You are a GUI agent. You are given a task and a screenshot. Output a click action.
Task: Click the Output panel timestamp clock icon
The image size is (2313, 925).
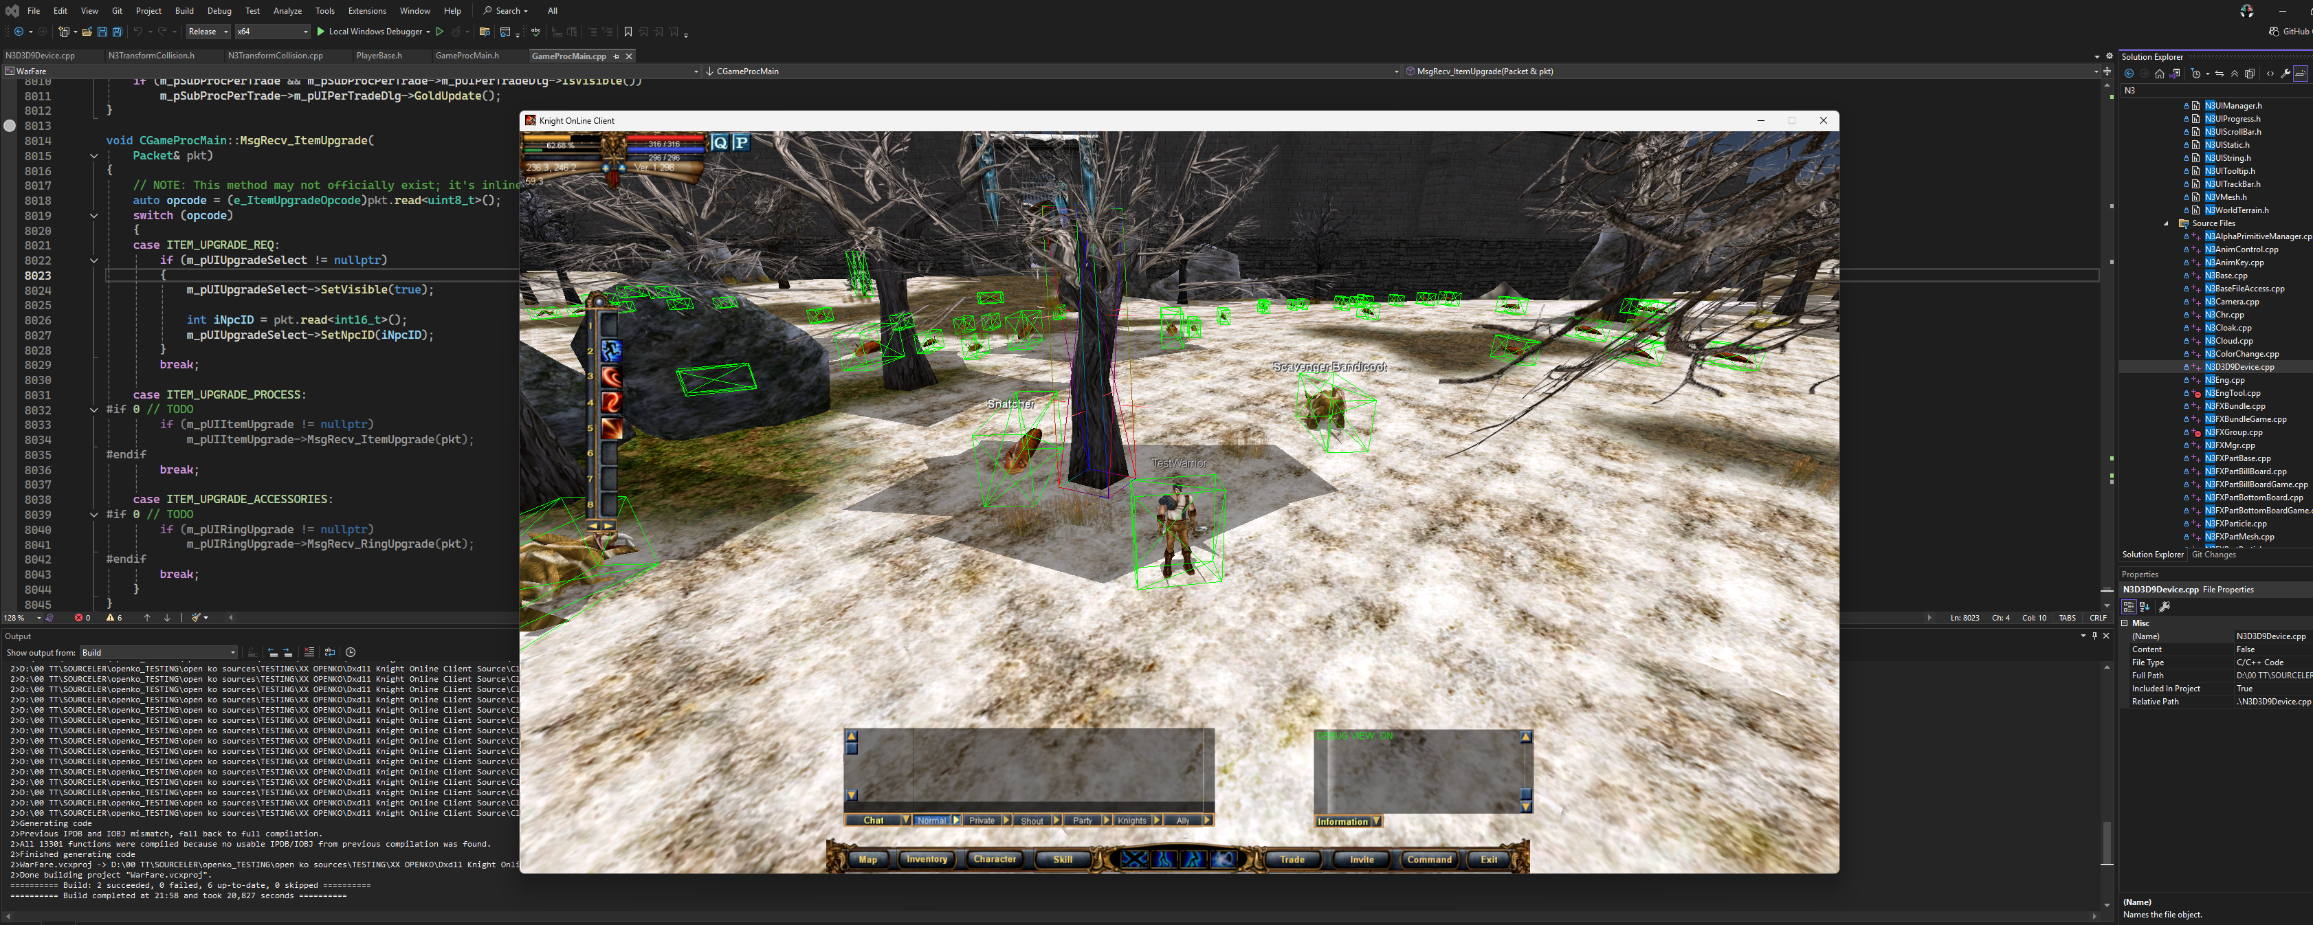(x=351, y=653)
